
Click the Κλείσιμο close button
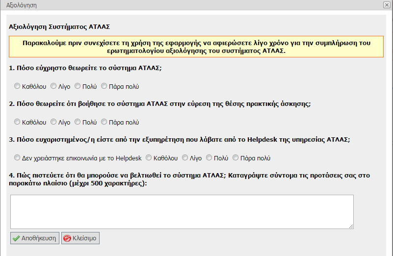pyautogui.click(x=80, y=238)
